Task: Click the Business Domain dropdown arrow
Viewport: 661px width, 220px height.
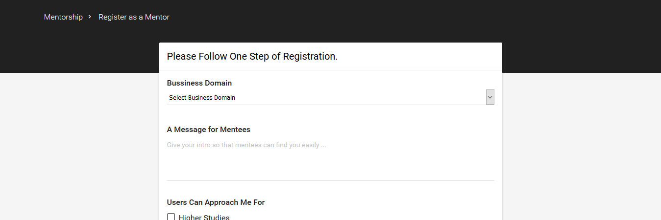Action: tap(490, 97)
